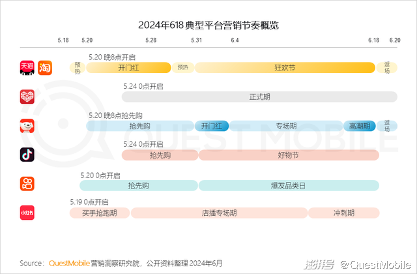Select Douyin's 好物节 bar
This screenshot has width=417, height=274.
coord(289,155)
